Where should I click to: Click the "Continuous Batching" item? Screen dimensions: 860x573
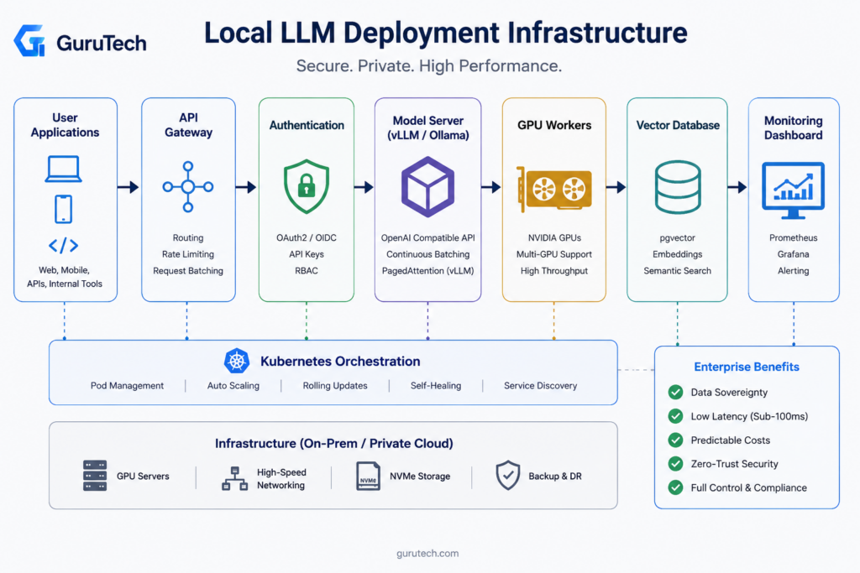[x=427, y=254]
